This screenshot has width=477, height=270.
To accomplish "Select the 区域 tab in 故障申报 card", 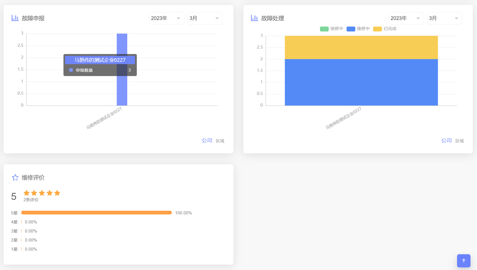I will click(220, 141).
